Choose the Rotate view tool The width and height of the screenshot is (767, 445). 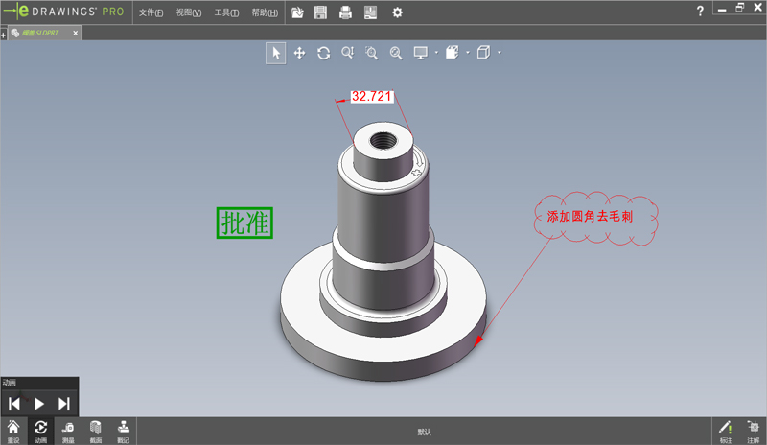click(324, 53)
